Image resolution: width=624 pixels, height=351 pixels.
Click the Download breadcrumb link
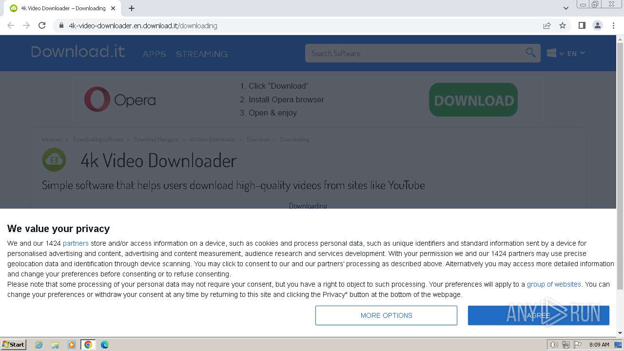tap(258, 139)
